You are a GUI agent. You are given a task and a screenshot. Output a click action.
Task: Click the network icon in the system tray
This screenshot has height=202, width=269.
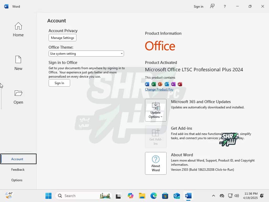tap(230, 196)
